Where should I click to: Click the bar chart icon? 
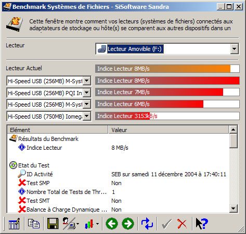coord(89,224)
